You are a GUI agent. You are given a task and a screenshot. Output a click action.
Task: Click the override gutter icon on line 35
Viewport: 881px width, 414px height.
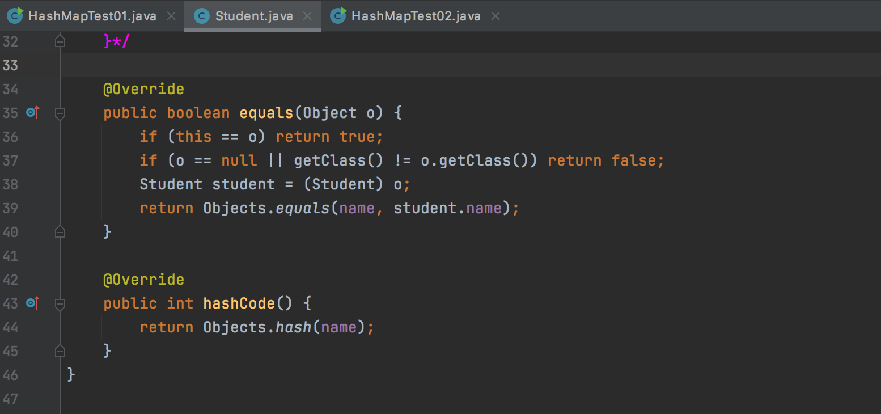tap(32, 113)
